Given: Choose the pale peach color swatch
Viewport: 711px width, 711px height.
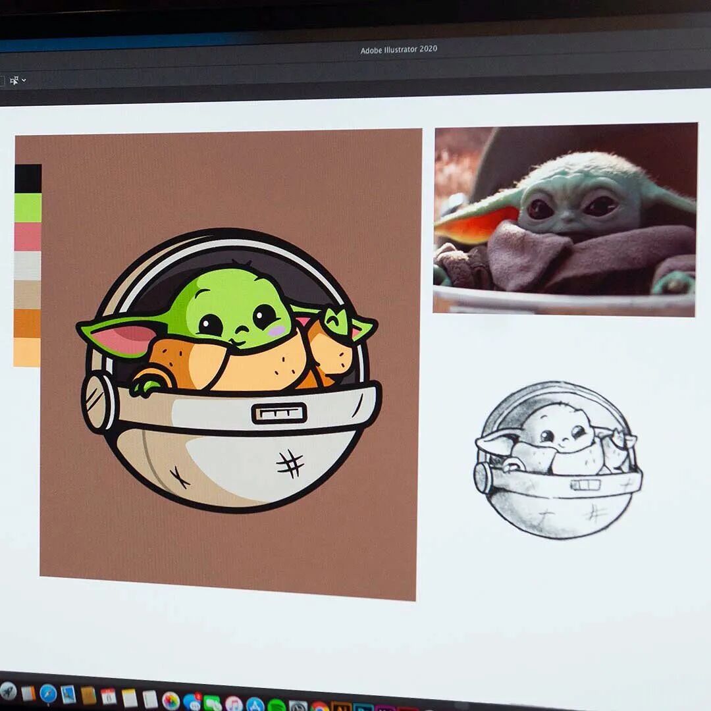Looking at the screenshot, I should click(x=27, y=352).
